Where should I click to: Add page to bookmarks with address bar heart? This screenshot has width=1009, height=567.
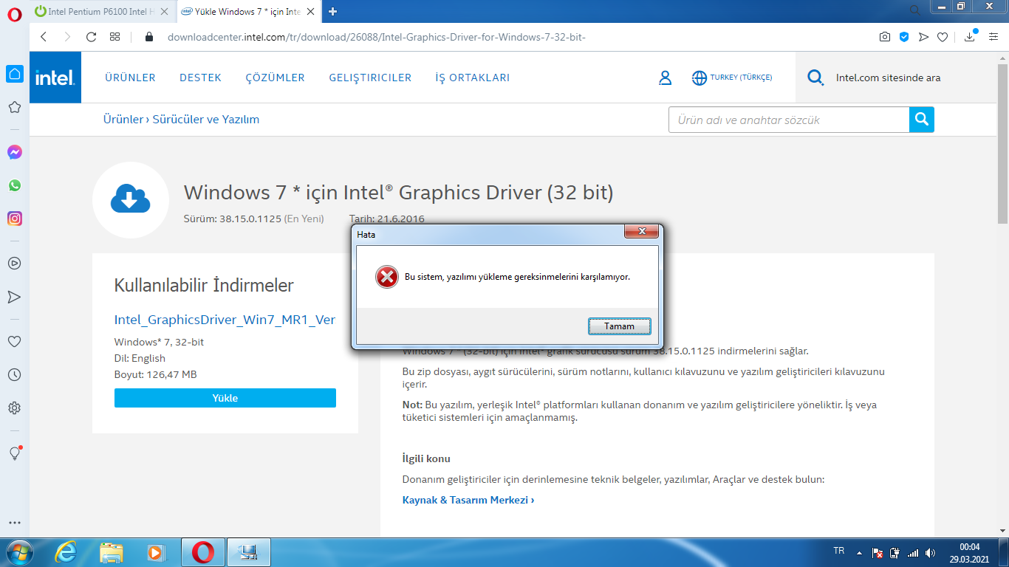[943, 37]
